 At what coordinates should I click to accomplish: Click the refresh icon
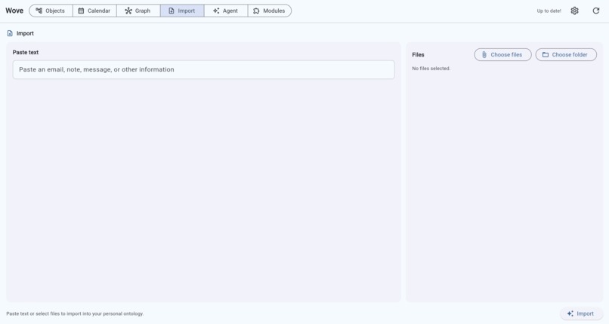pos(596,11)
